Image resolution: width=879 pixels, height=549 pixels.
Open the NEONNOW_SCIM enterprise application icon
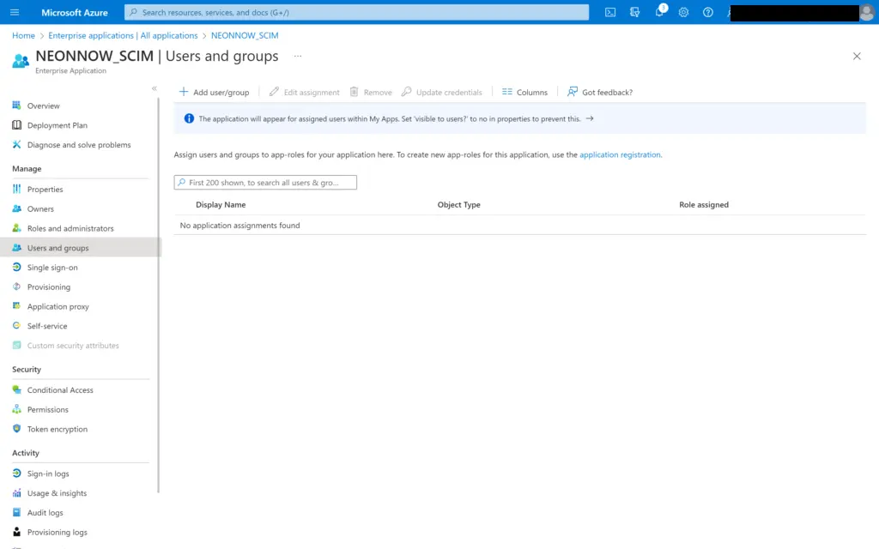(20, 60)
